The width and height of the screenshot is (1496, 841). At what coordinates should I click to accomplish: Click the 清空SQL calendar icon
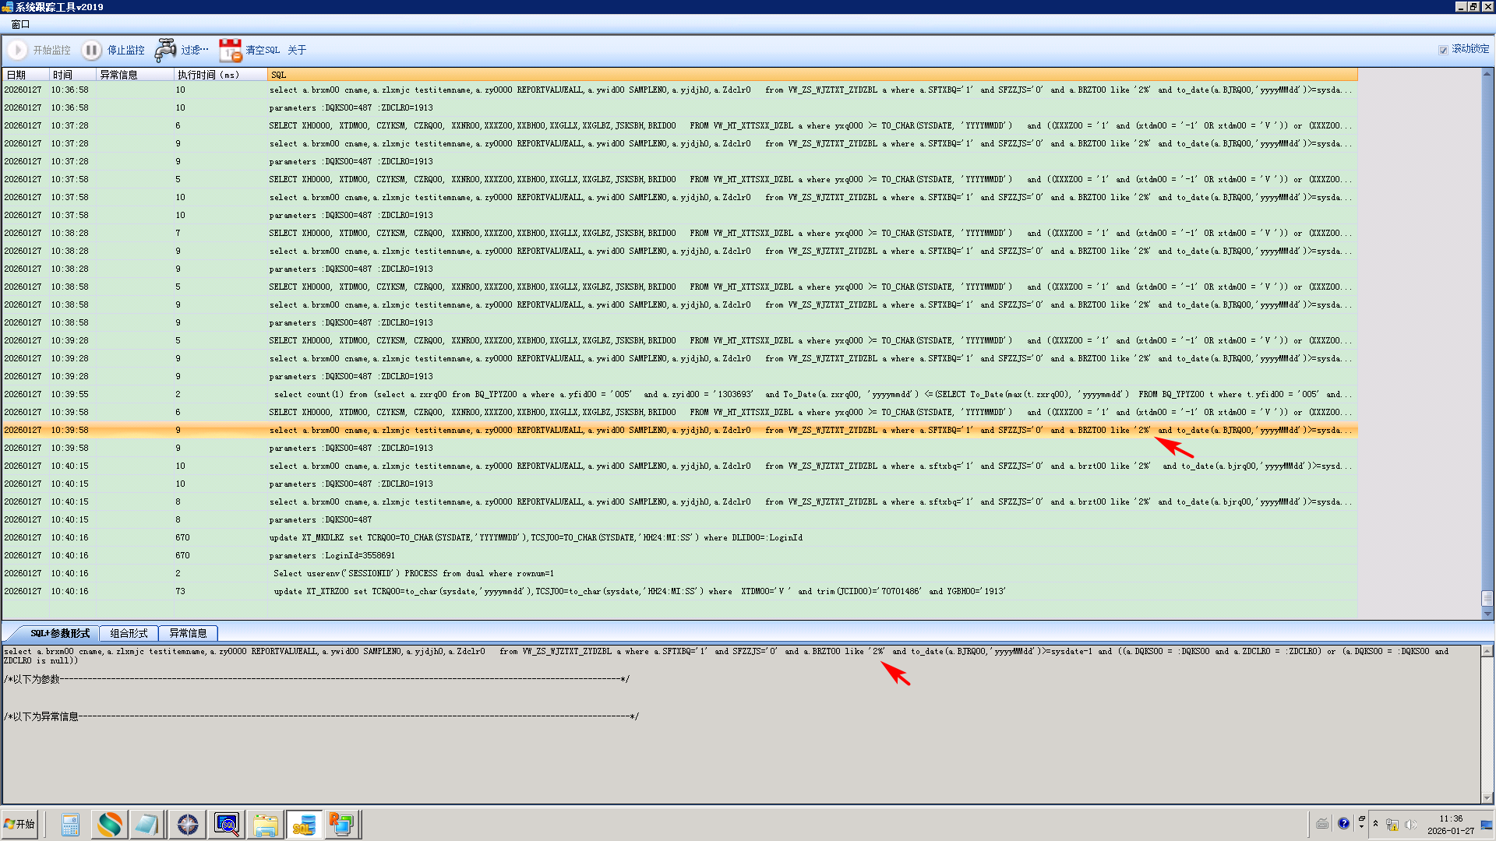point(230,50)
